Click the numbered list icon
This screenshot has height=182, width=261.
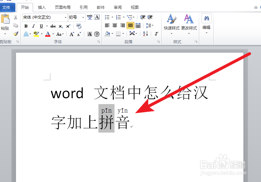[x=118, y=17]
